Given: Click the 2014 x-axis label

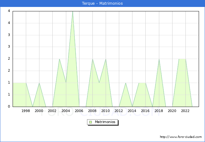Looking at the screenshot, I should (x=132, y=111).
